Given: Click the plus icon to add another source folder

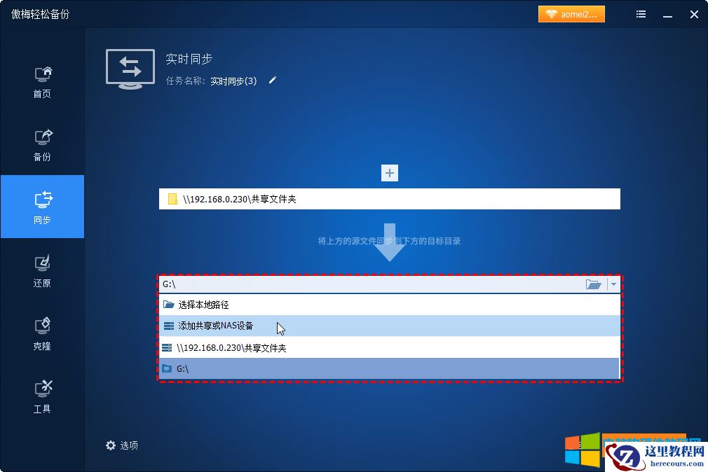Looking at the screenshot, I should click(x=389, y=172).
